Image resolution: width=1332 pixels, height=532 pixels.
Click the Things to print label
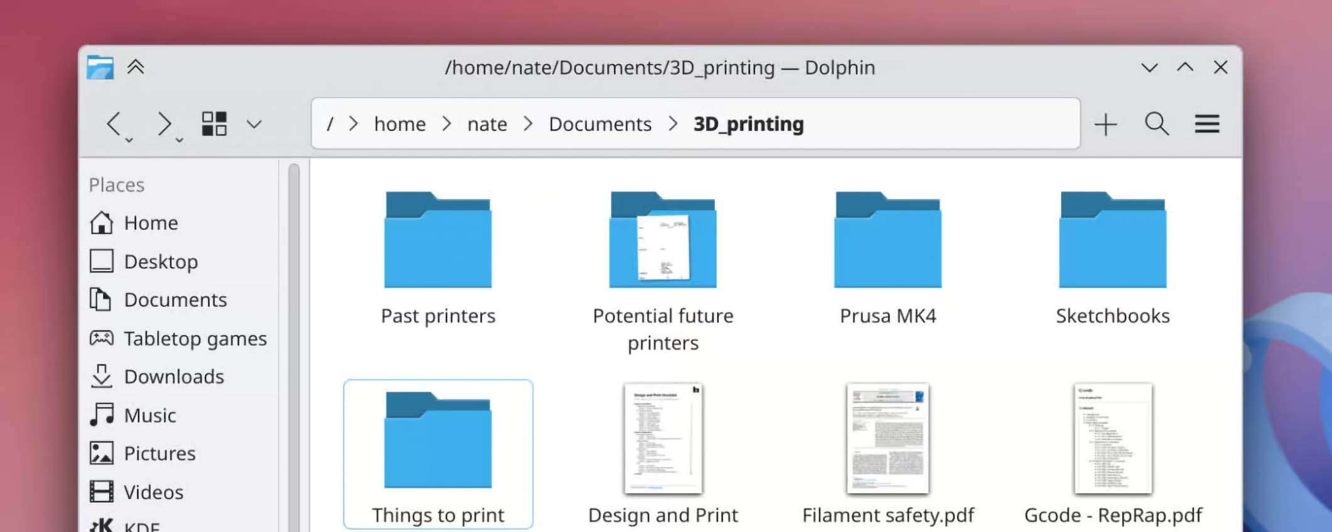coord(438,515)
